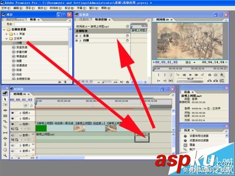Click new folder icon at effects panel bottom
The image size is (235, 176).
[60, 82]
